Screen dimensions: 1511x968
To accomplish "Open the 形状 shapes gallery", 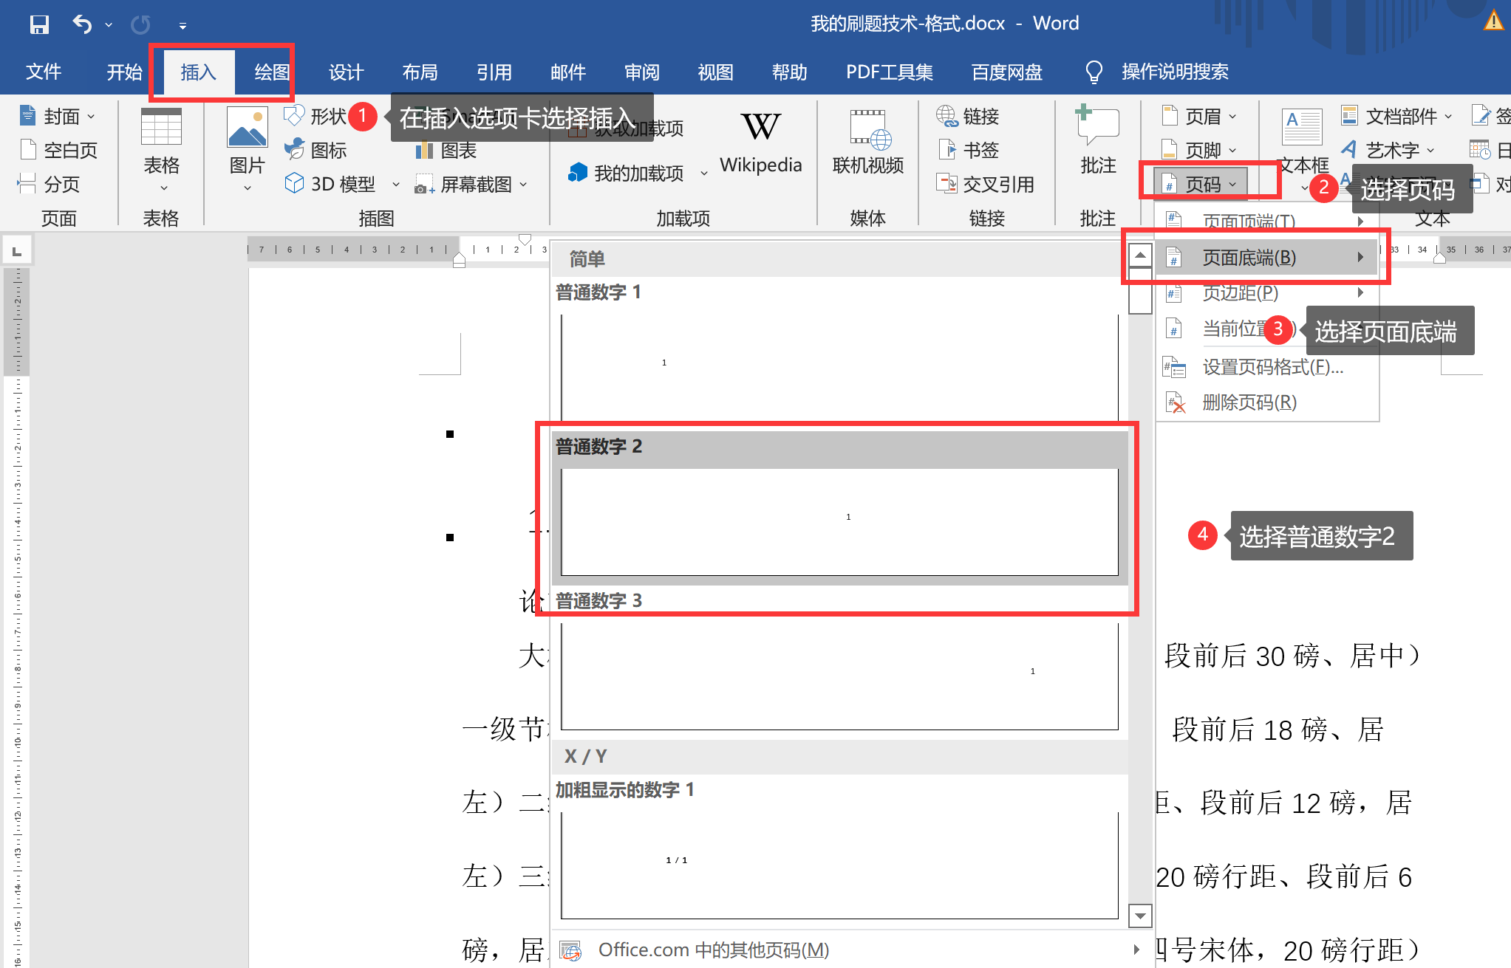I will pyautogui.click(x=316, y=117).
